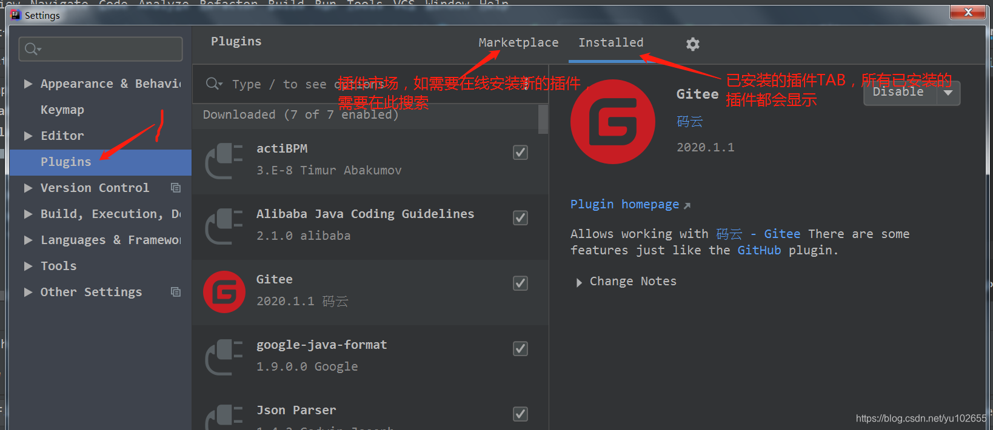The height and width of the screenshot is (430, 993).
Task: Click the Settings window IntelliJ icon
Action: coord(16,15)
